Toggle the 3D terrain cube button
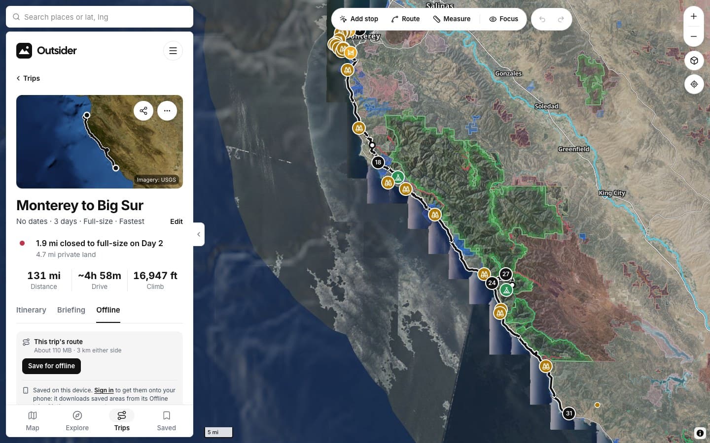This screenshot has width=710, height=443. coord(694,61)
